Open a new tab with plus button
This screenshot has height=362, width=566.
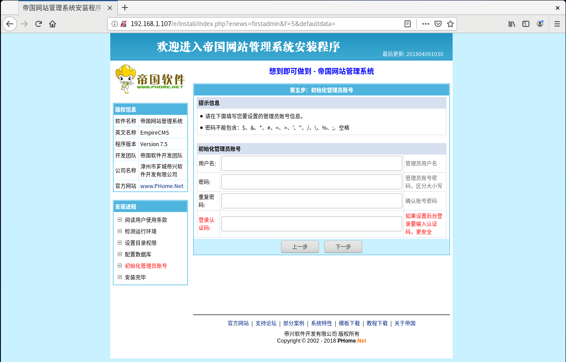coord(125,8)
